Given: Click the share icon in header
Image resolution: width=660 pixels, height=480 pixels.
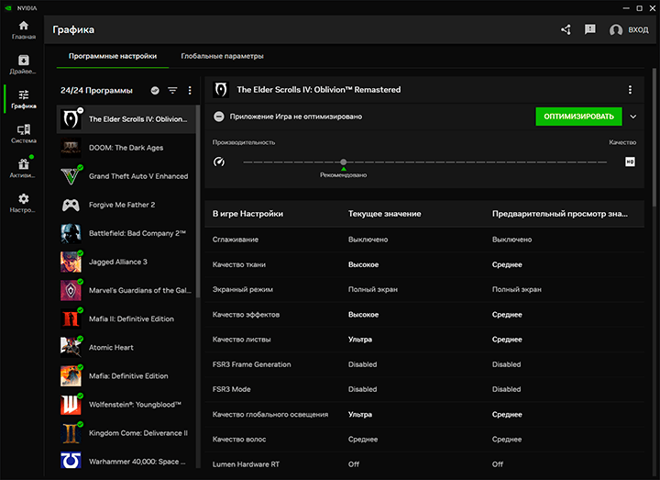Looking at the screenshot, I should pyautogui.click(x=566, y=29).
